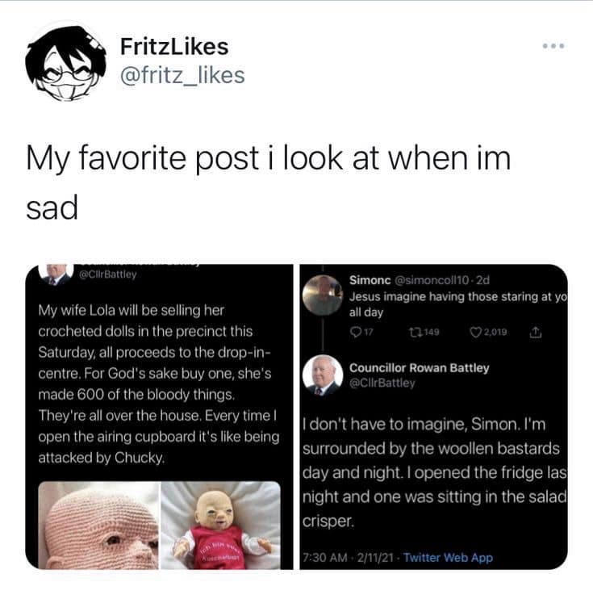Open the left screenshot about crocheted dolls
Viewport: 593px width, 599px height.
coord(159,417)
